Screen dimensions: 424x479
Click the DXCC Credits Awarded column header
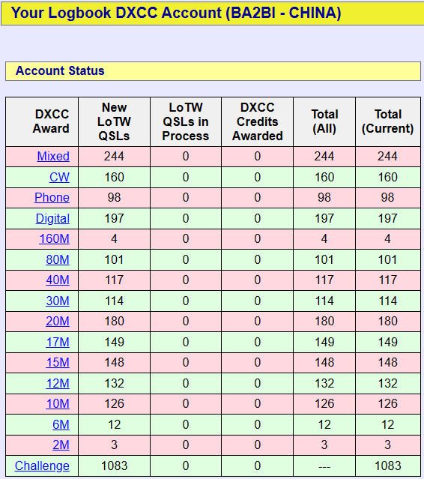pyautogui.click(x=258, y=121)
